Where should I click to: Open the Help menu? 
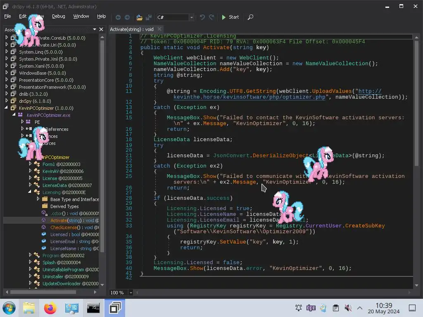(102, 16)
